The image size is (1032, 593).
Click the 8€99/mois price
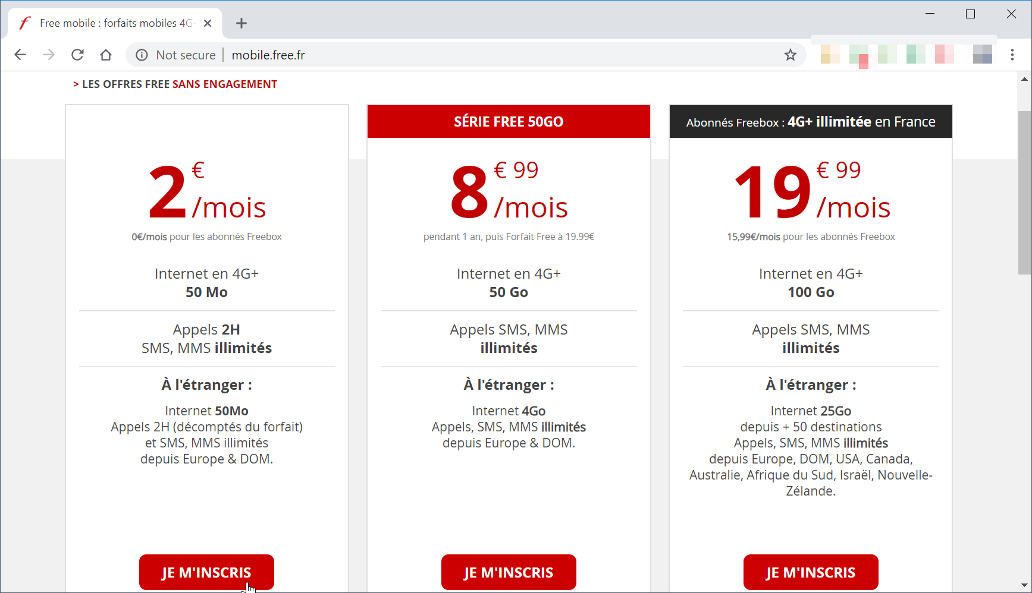coord(509,191)
